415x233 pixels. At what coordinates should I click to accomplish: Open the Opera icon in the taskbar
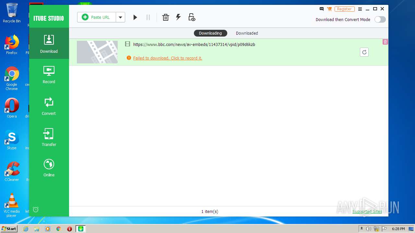[69, 229]
